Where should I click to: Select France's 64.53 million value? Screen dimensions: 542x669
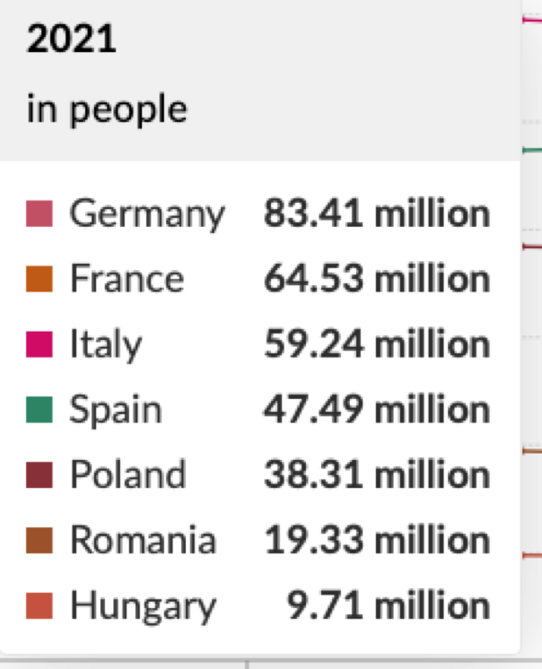(x=377, y=279)
